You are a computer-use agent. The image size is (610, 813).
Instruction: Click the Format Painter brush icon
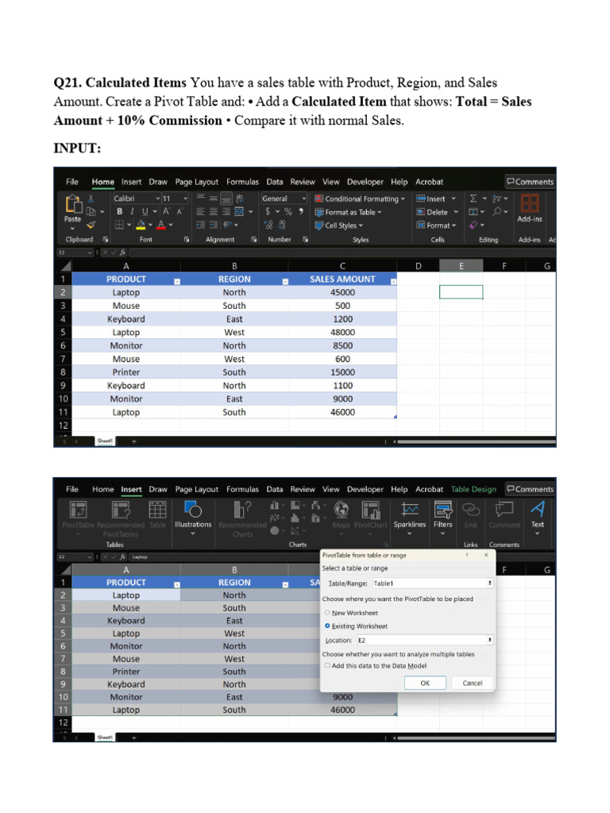tap(91, 225)
